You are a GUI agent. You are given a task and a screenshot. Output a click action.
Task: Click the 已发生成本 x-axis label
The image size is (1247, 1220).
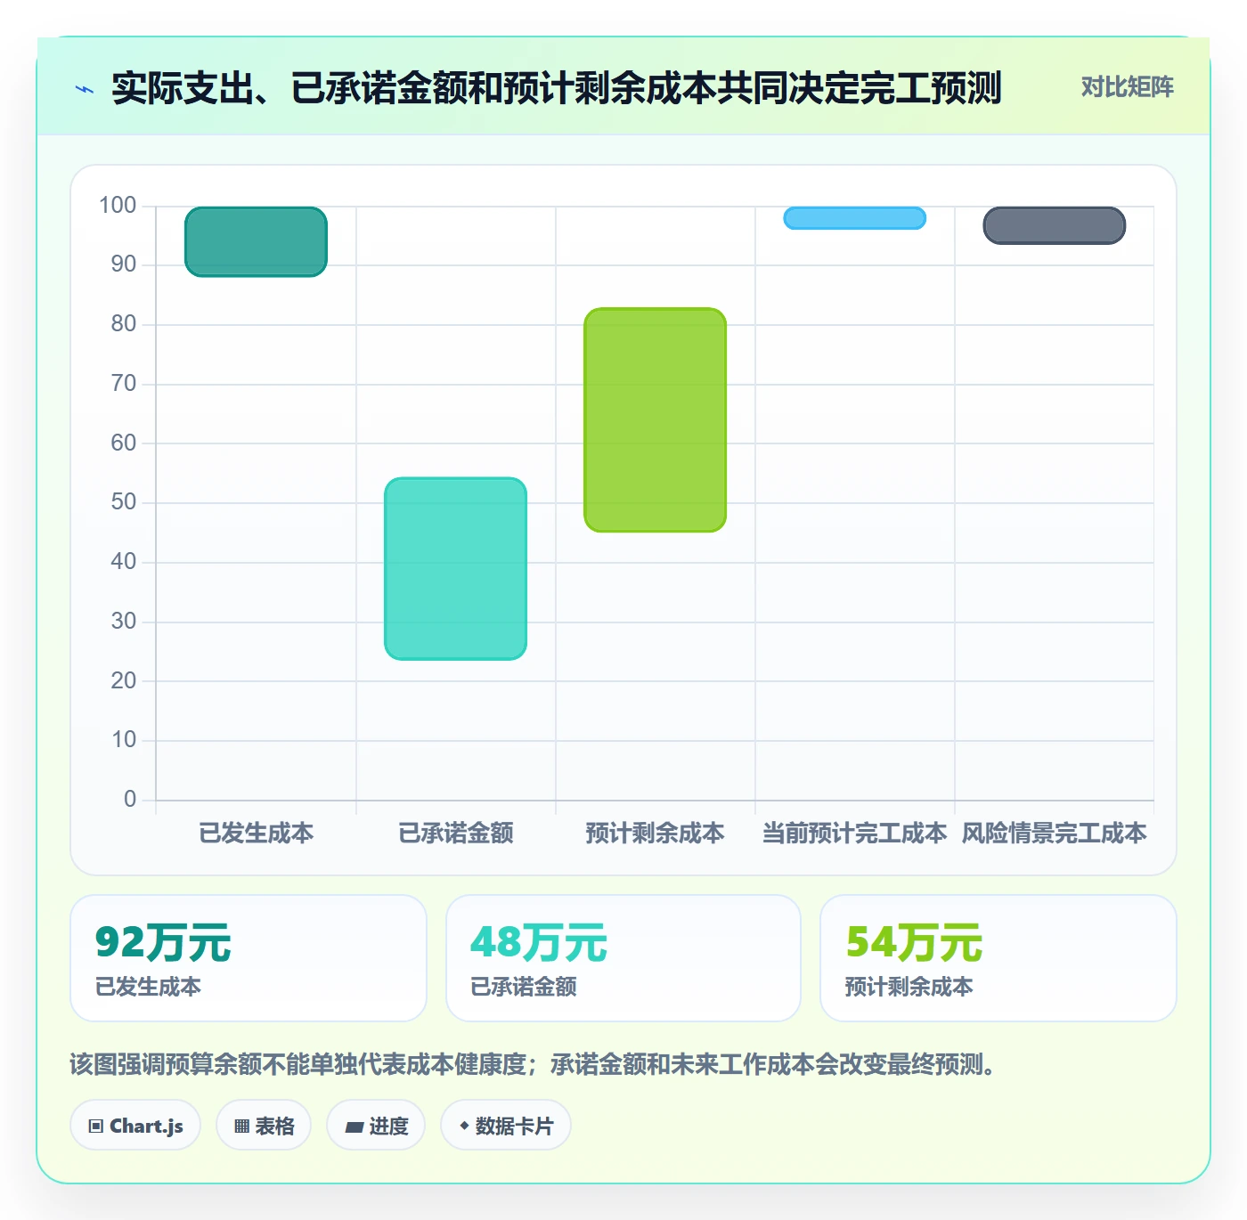point(257,834)
